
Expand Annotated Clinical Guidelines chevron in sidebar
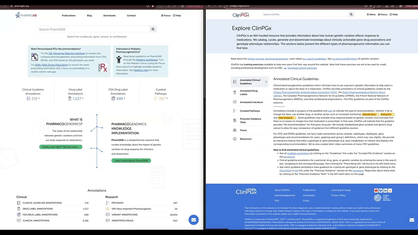click(x=266, y=82)
